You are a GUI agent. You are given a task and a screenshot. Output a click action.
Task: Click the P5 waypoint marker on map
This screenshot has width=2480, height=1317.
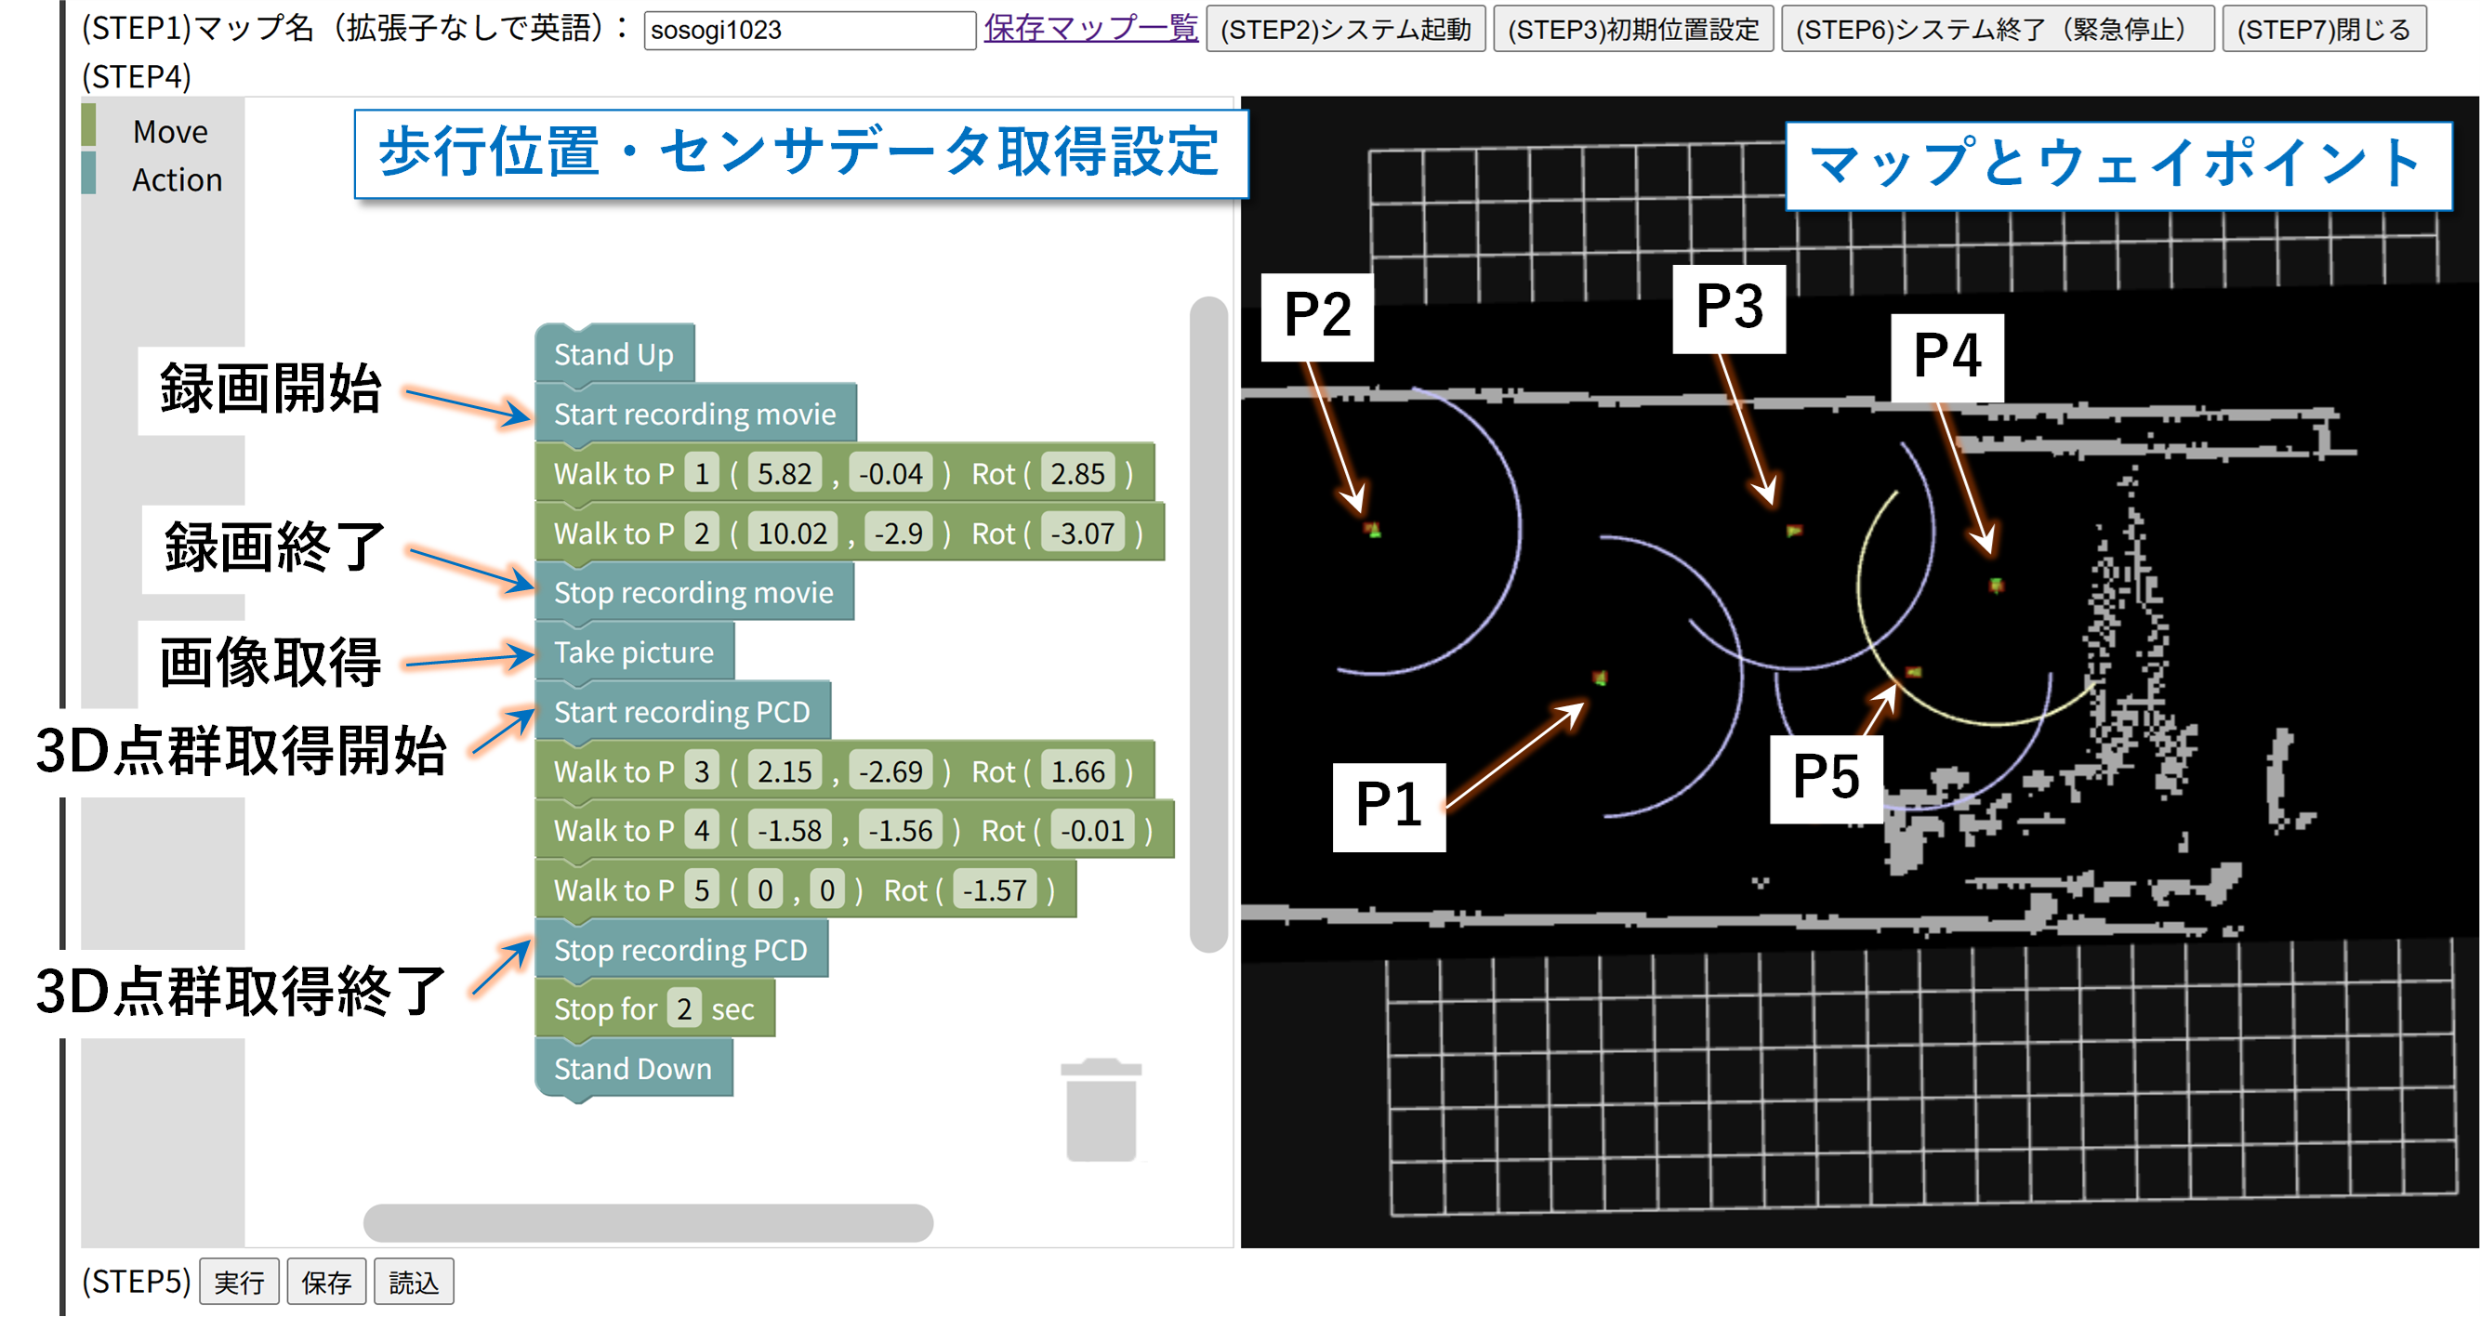(x=1913, y=672)
